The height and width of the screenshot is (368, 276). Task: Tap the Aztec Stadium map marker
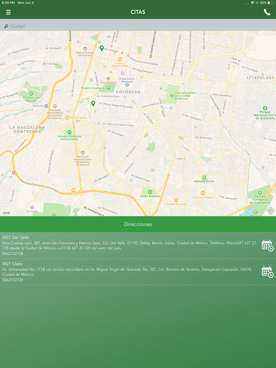(150, 192)
